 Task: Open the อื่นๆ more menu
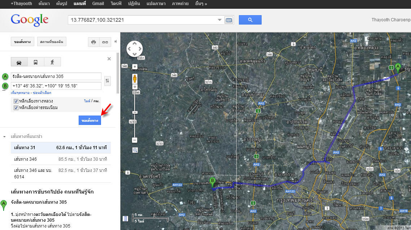point(201,4)
